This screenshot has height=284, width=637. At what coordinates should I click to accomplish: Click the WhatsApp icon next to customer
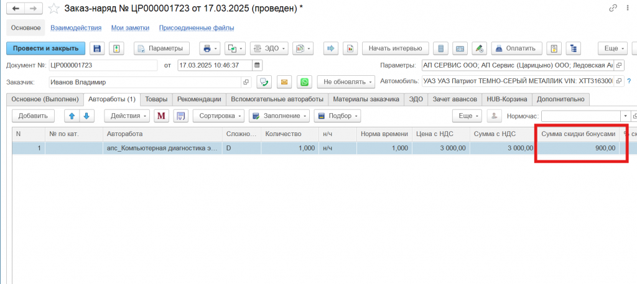[x=304, y=82]
